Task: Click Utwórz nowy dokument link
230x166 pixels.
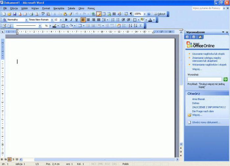Action: (x=206, y=122)
